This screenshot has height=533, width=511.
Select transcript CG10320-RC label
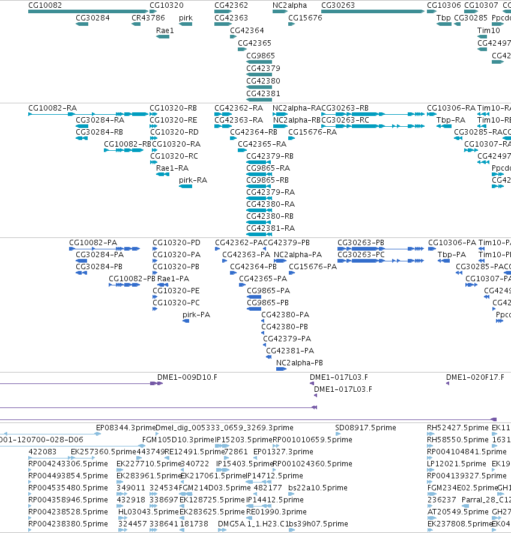click(174, 156)
